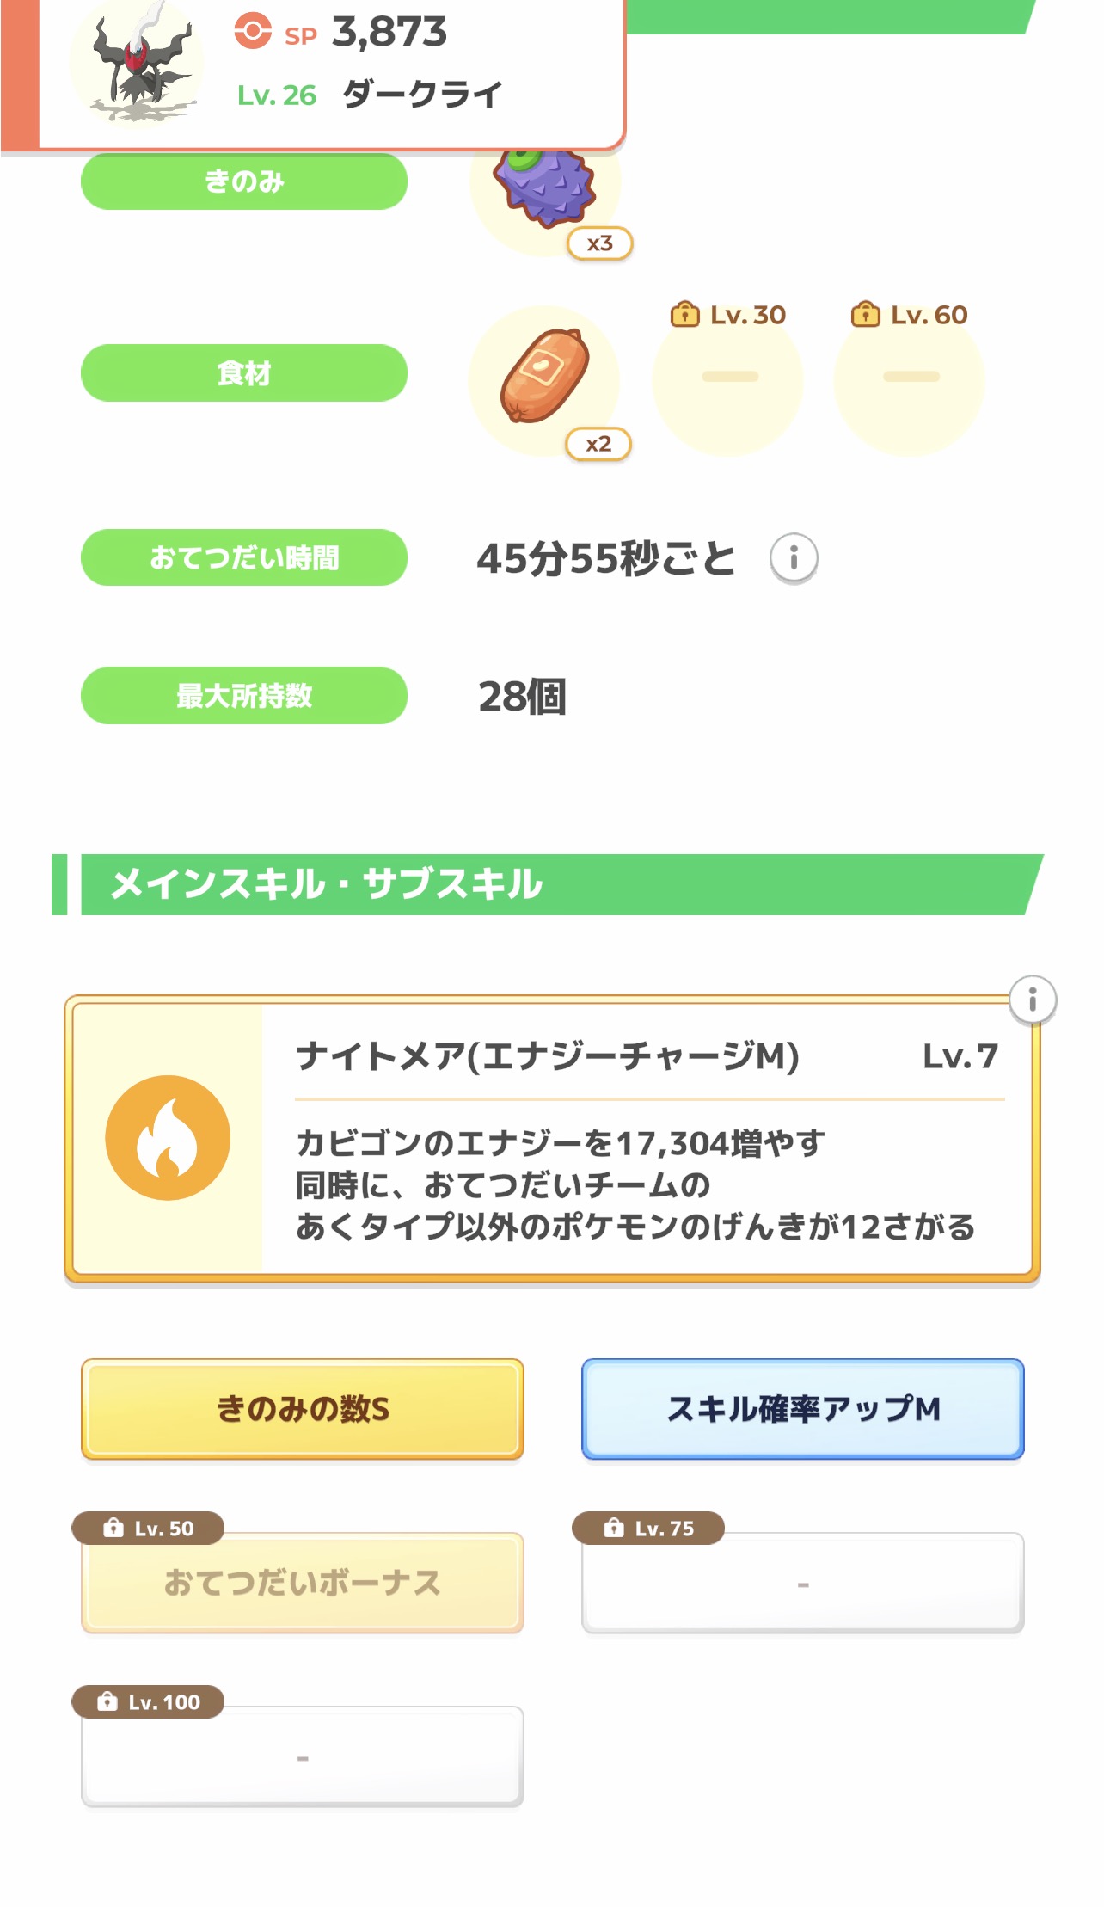Tap the locked Lv. 30 ingredient slot
The image size is (1104, 1907).
coord(728,378)
